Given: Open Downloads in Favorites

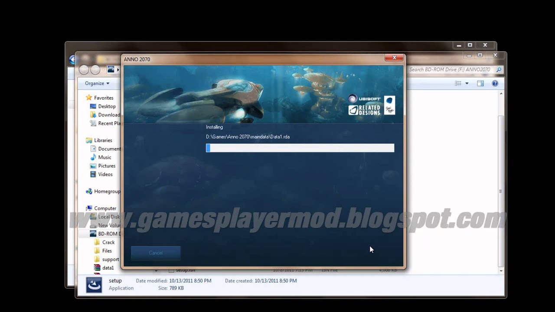Looking at the screenshot, I should pos(109,115).
